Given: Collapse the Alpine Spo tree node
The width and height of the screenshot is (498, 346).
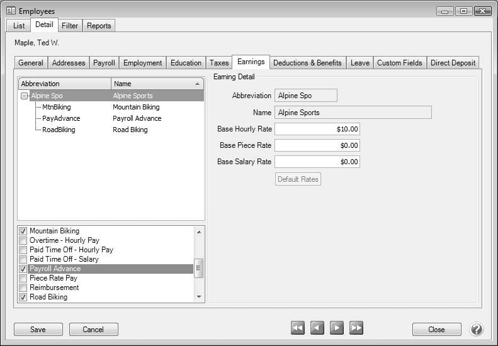Looking at the screenshot, I should [25, 96].
